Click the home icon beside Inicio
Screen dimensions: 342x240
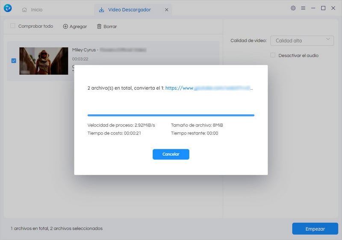(24, 10)
